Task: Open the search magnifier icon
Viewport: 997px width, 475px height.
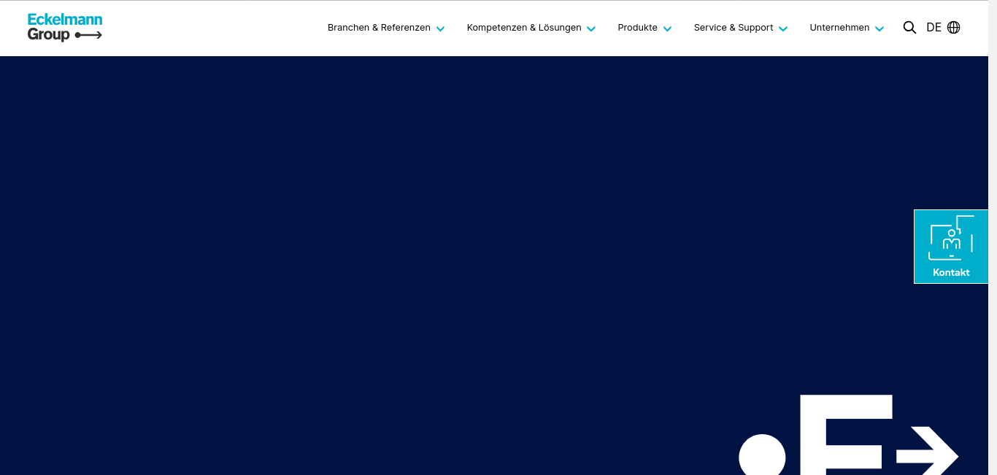Action: coord(909,28)
